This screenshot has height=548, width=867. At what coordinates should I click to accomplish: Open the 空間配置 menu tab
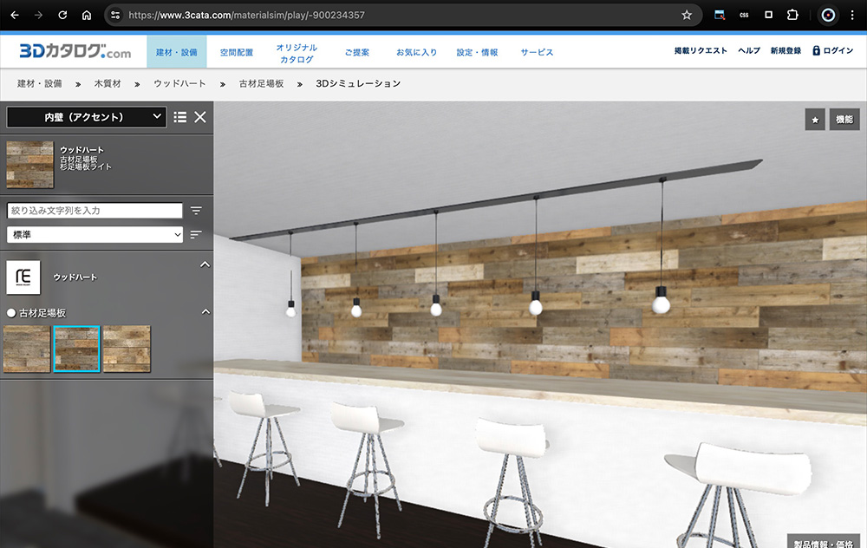pos(237,52)
